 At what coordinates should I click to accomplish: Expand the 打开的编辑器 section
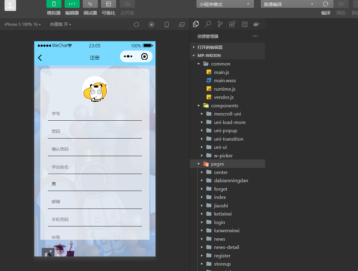click(x=227, y=47)
